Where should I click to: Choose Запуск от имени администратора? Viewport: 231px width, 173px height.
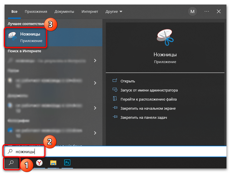[149, 90]
